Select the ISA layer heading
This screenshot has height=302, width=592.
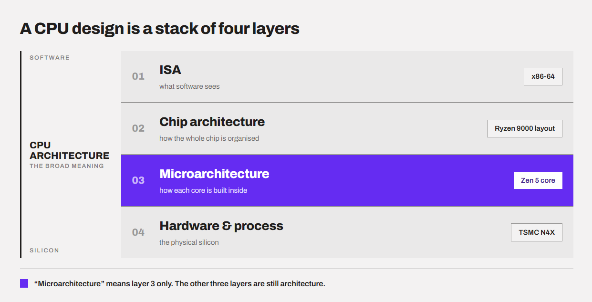pos(170,70)
